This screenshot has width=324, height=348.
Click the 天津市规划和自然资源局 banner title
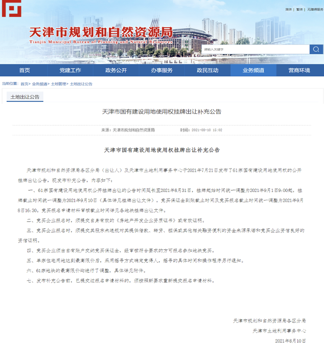click(101, 32)
